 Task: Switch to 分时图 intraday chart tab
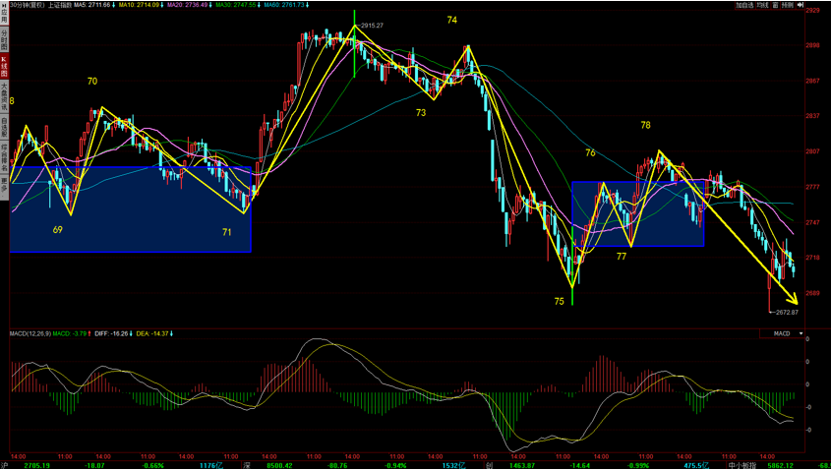point(4,39)
